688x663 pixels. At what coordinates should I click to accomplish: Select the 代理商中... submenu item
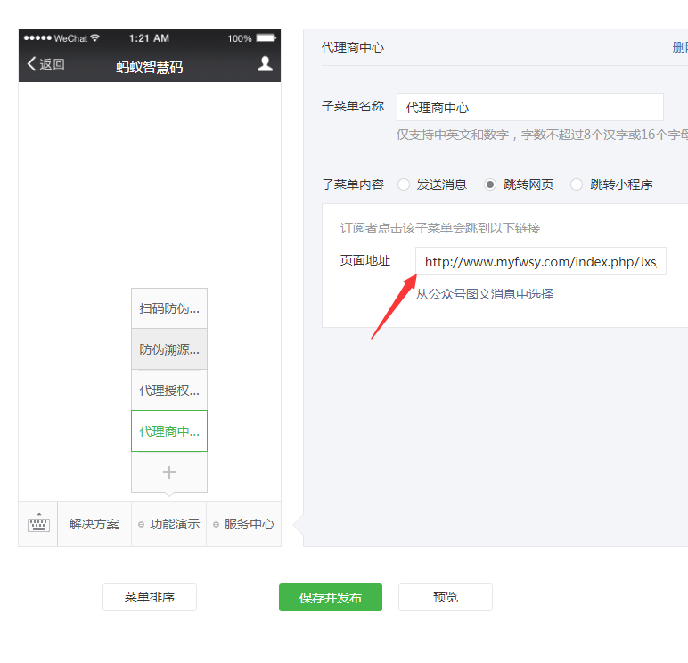click(169, 431)
